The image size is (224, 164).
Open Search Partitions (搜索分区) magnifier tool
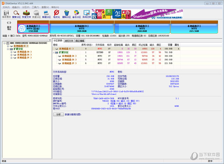(16, 14)
